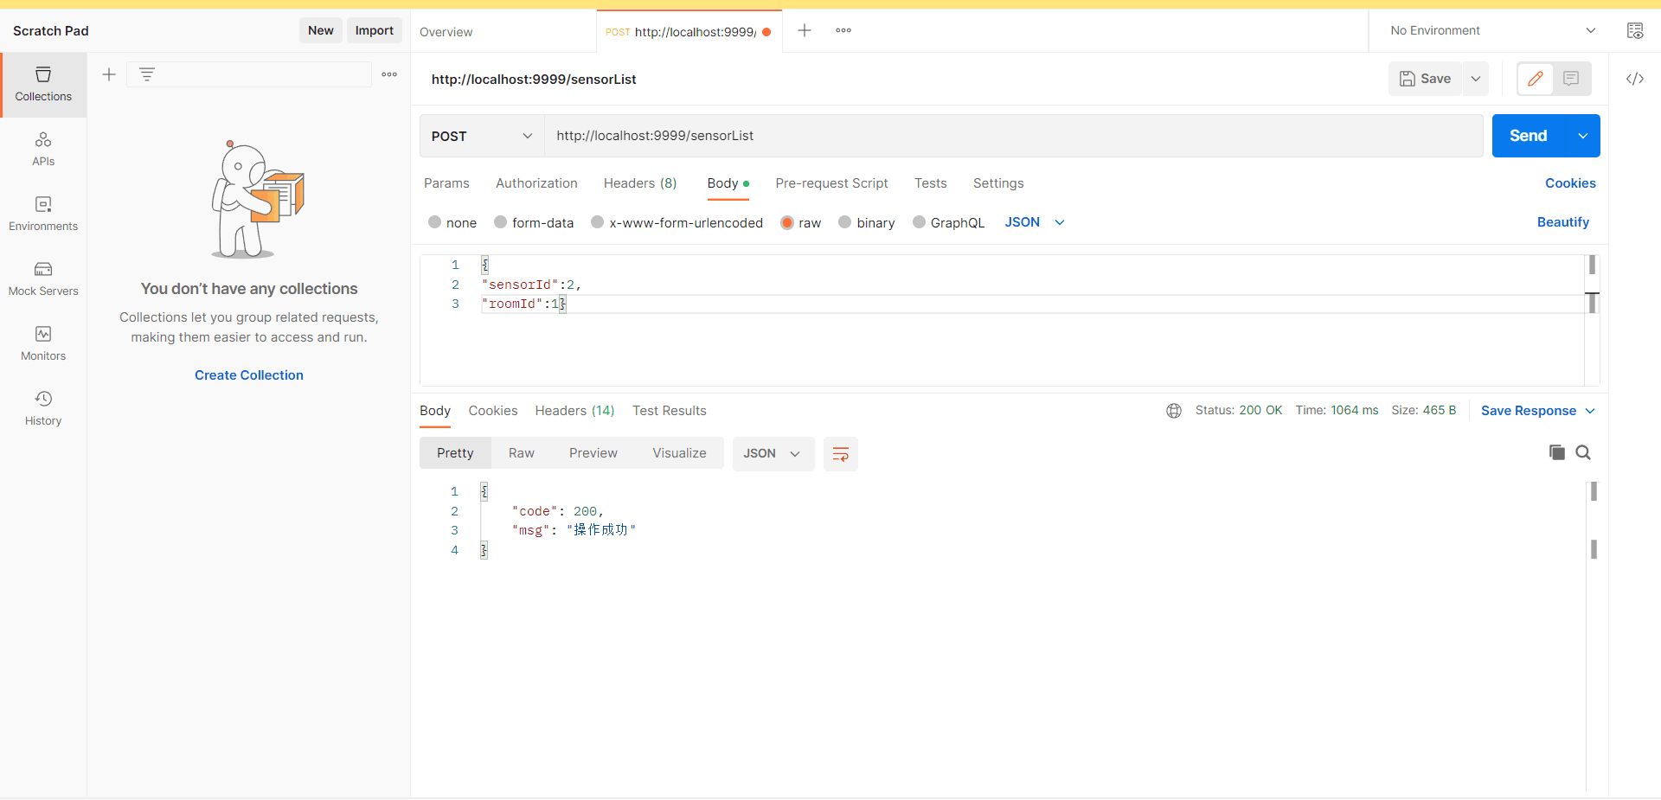Open the code snippet panel icon
The height and width of the screenshot is (800, 1661).
click(1634, 79)
